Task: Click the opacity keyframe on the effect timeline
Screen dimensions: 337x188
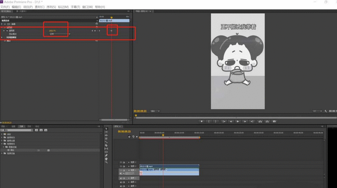Action: click(111, 31)
